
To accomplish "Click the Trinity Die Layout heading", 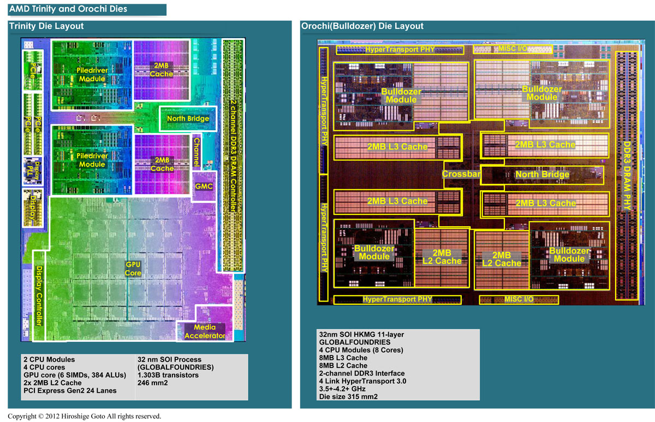I will pyautogui.click(x=46, y=26).
